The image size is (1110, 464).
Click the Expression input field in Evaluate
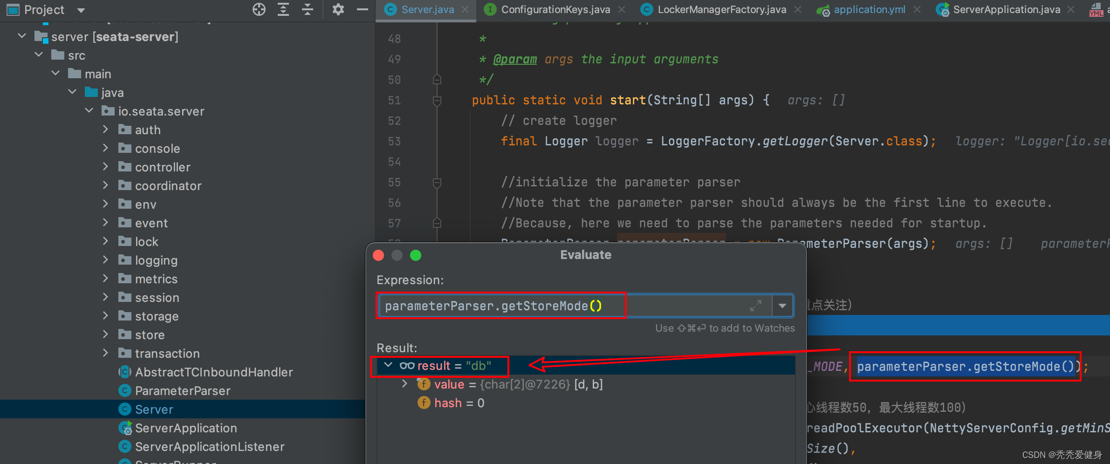tap(575, 306)
